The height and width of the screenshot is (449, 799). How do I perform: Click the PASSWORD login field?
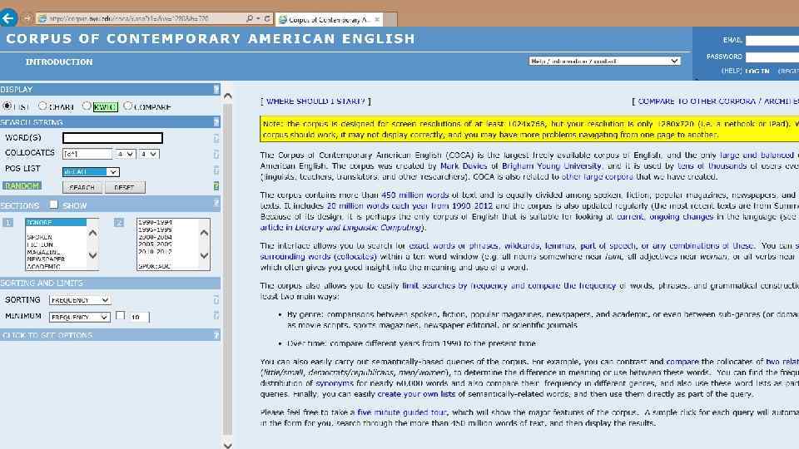[772, 57]
